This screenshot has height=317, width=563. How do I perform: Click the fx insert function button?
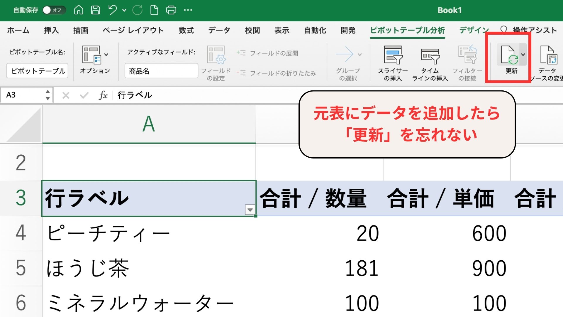click(103, 95)
